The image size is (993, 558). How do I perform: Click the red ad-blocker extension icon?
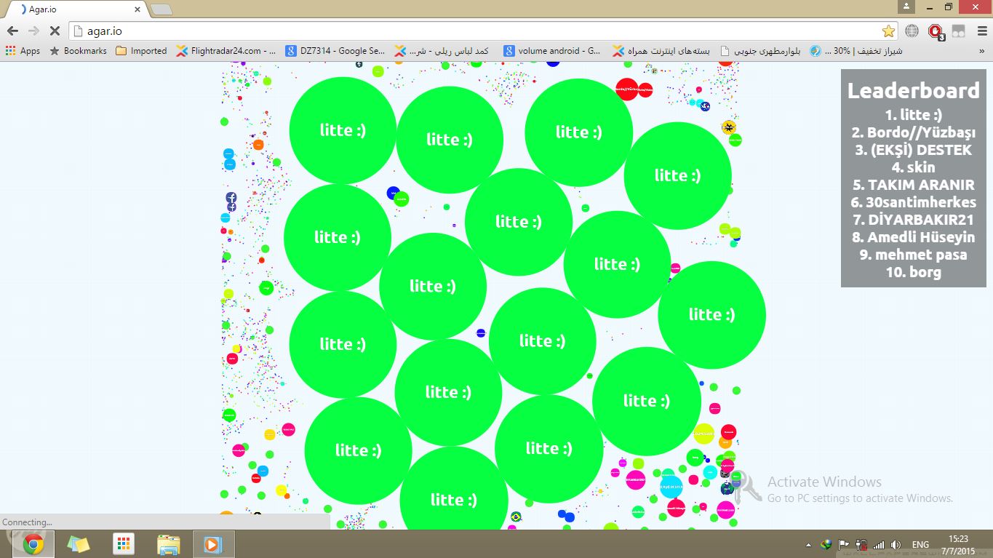936,31
